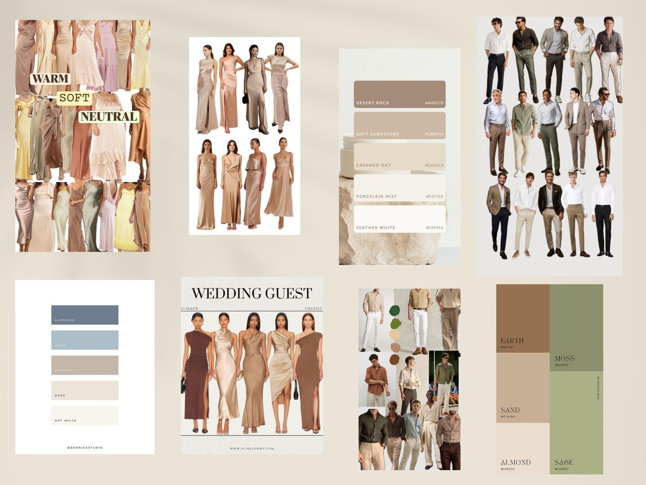646x485 pixels.
Task: Click the SOFT label sticker
Action: click(x=75, y=98)
